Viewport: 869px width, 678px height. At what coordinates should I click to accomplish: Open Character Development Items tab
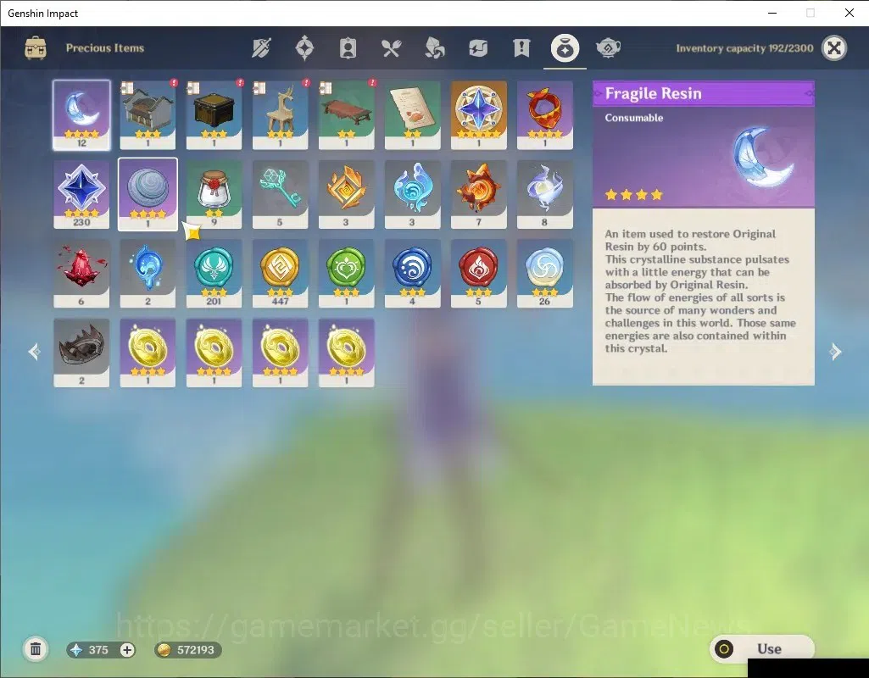click(348, 48)
